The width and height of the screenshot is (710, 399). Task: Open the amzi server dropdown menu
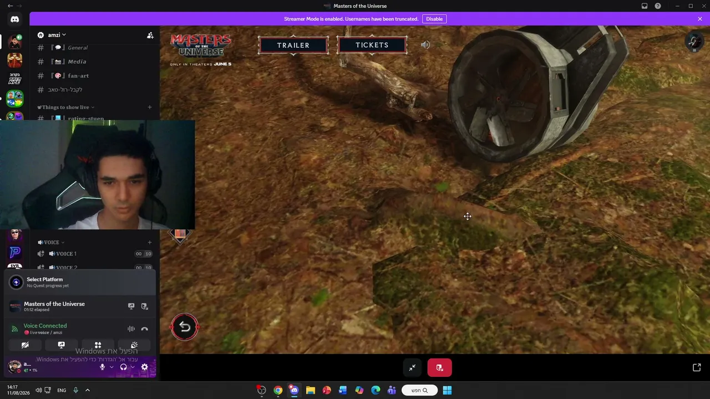click(x=57, y=35)
